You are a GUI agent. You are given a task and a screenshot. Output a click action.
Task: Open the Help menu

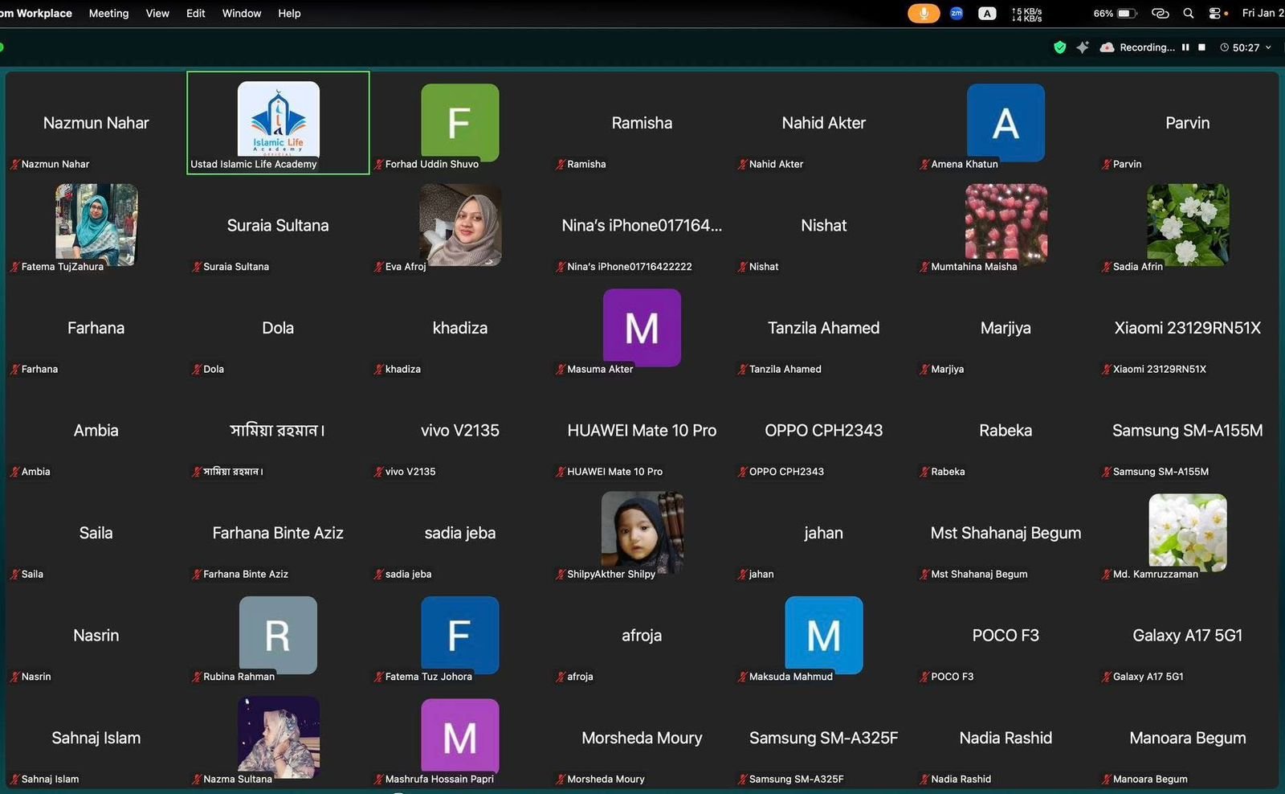[289, 14]
